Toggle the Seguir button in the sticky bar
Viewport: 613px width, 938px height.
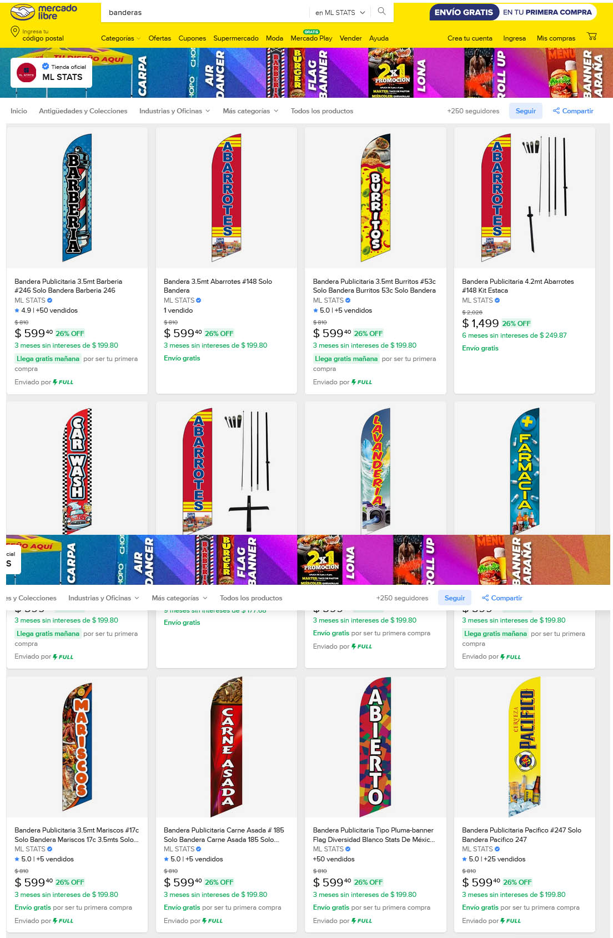tap(455, 598)
